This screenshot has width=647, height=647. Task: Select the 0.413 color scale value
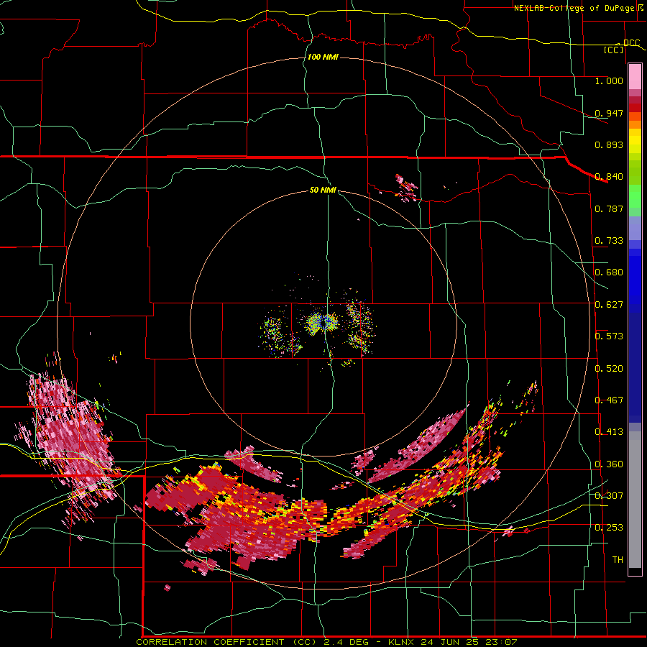coord(609,432)
